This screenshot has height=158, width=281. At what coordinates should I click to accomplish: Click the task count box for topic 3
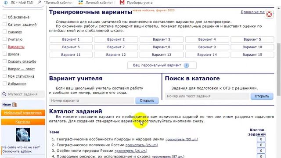[261, 151]
